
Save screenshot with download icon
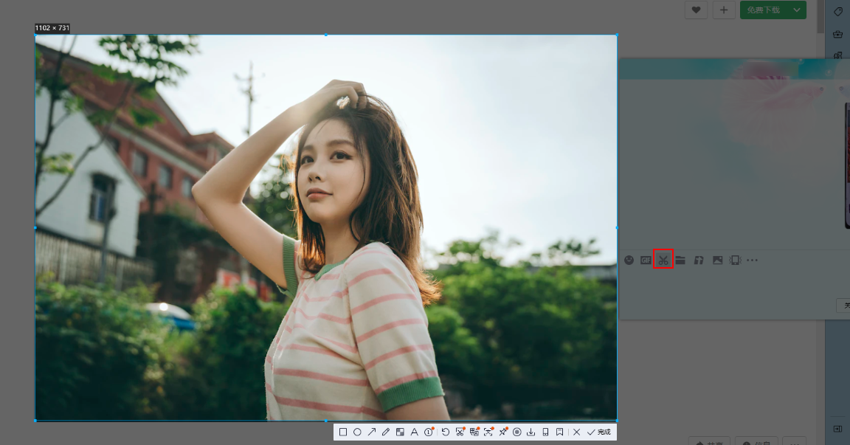click(x=531, y=432)
